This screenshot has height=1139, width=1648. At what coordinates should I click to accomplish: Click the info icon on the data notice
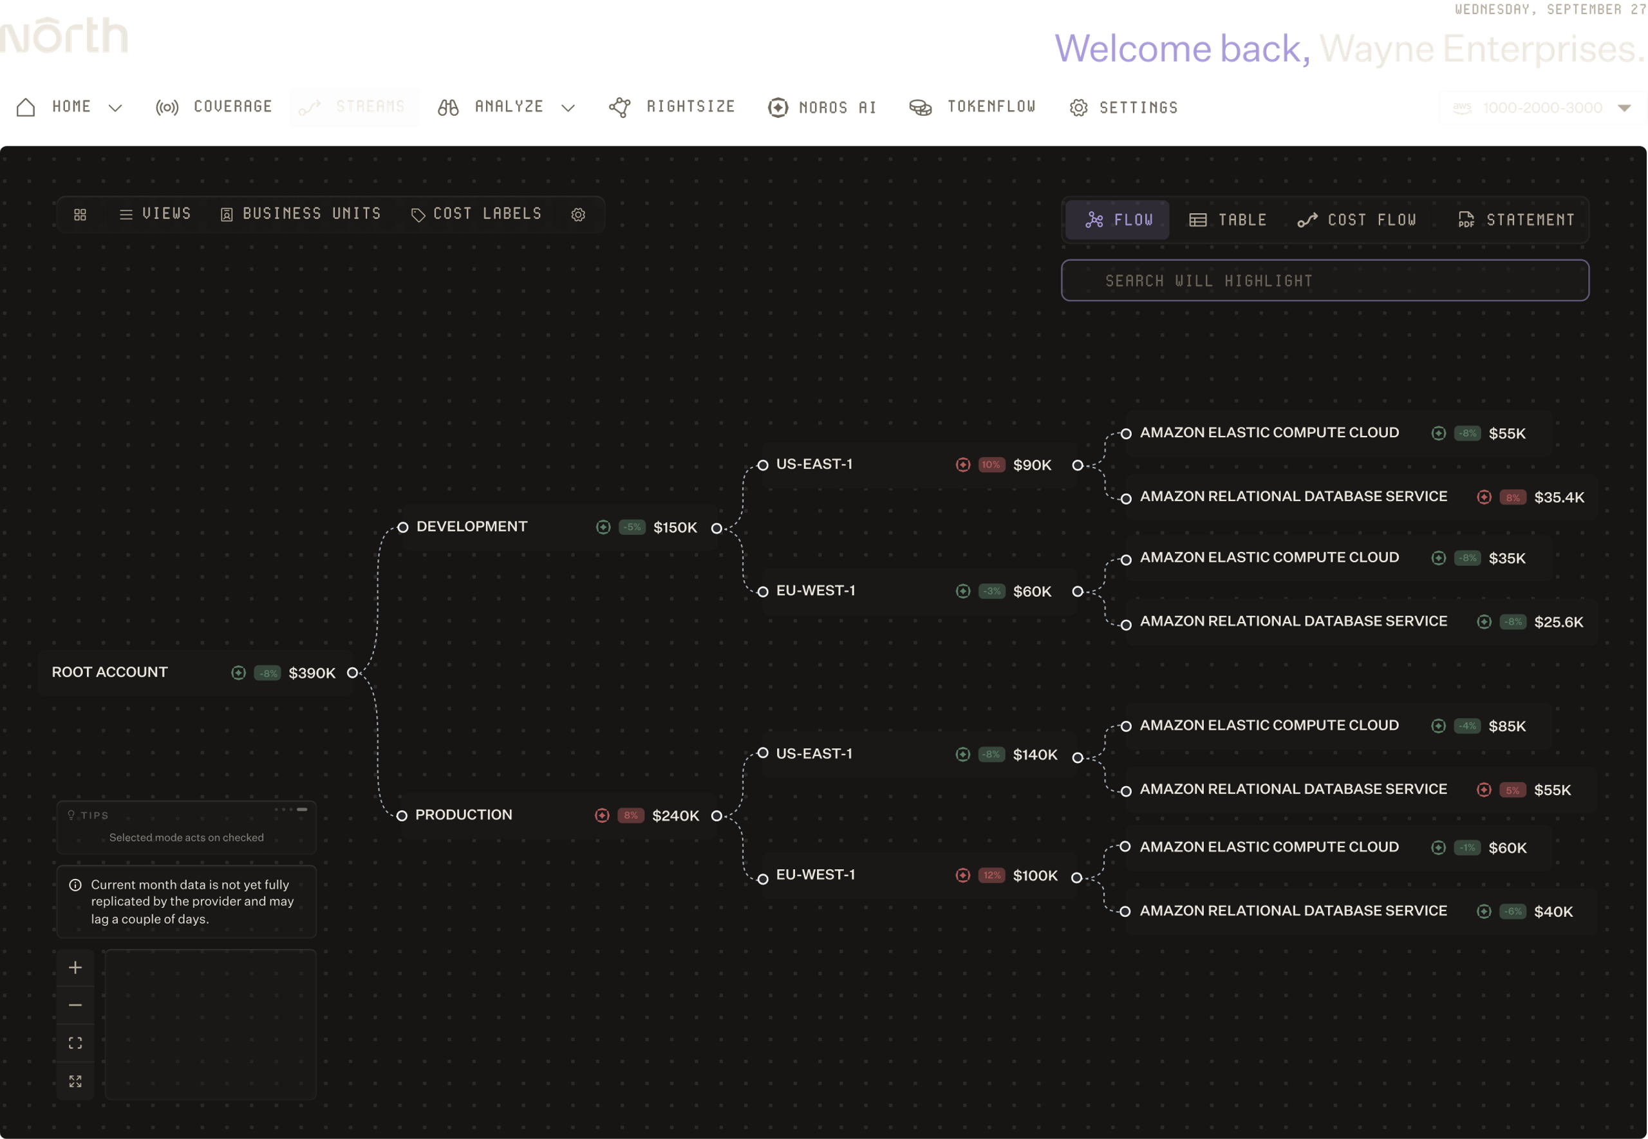coord(75,885)
